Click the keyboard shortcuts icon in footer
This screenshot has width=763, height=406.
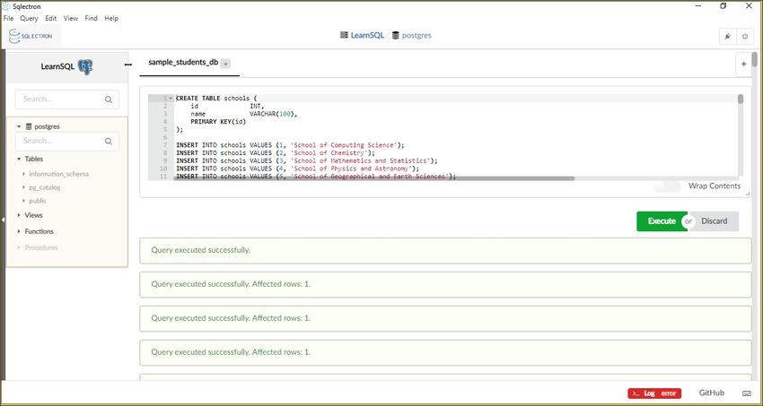click(x=747, y=393)
